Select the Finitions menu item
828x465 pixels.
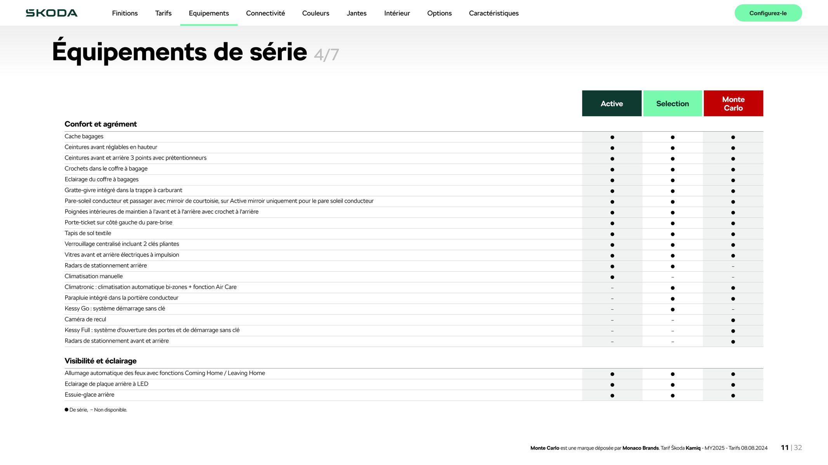pos(124,13)
